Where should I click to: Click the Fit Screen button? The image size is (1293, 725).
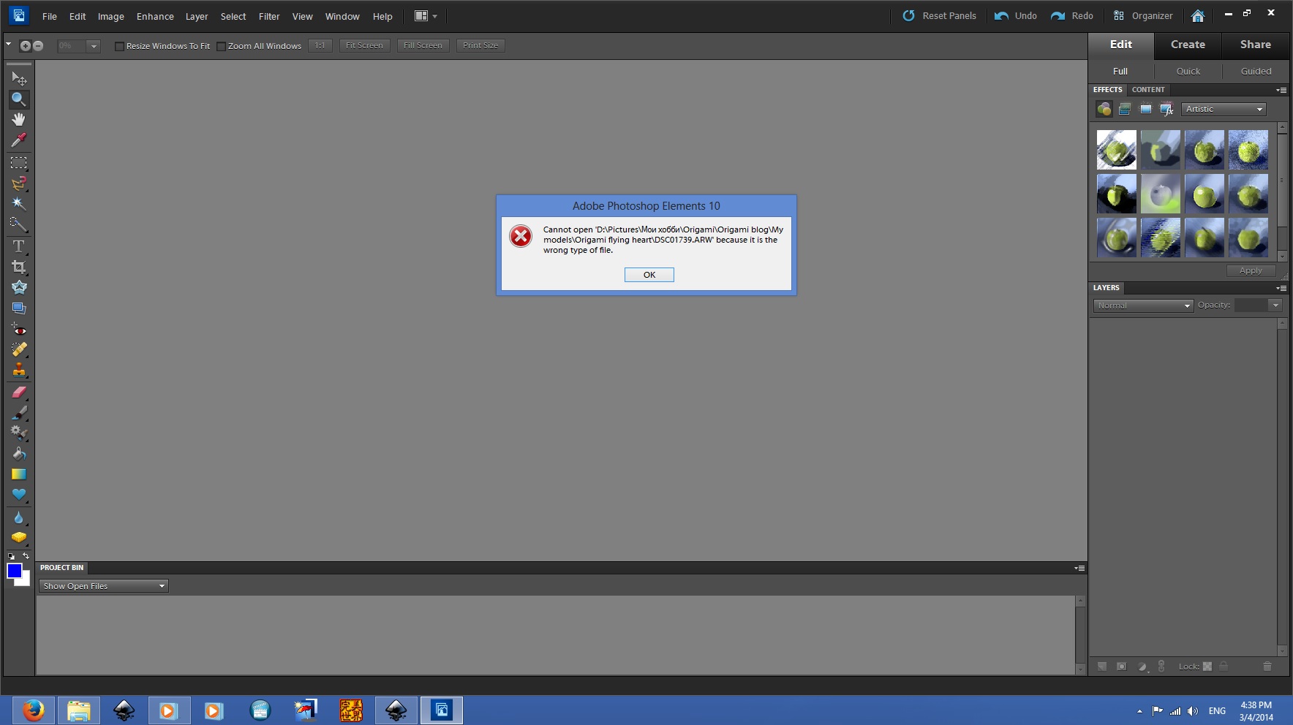(364, 45)
